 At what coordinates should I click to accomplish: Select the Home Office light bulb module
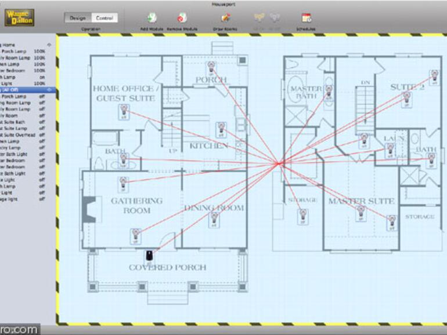click(124, 112)
